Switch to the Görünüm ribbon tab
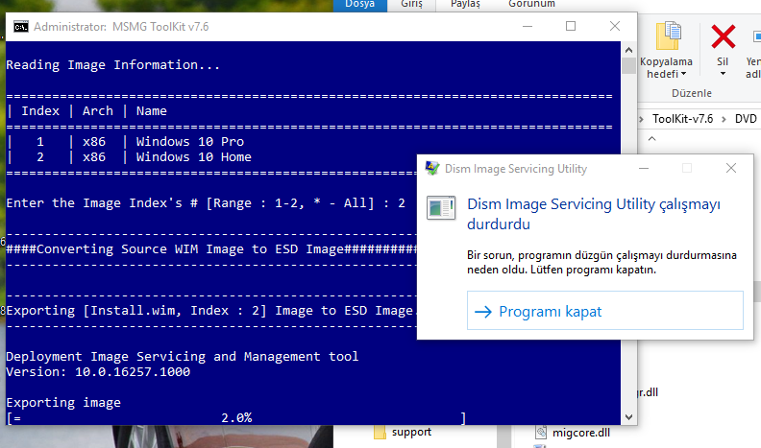Viewport: 761px width, 448px height. pyautogui.click(x=531, y=5)
